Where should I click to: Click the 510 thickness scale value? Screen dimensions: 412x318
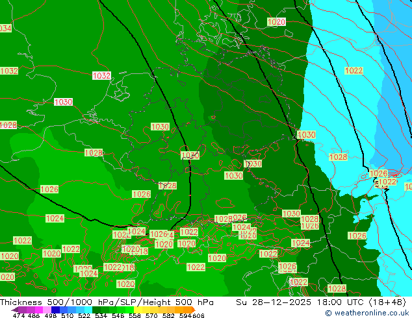pos(68,315)
